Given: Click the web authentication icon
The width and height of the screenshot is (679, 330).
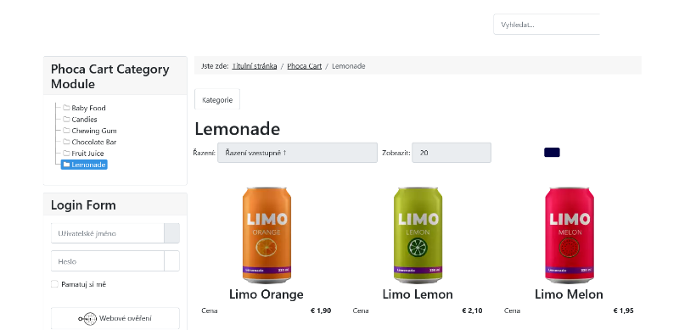Looking at the screenshot, I should (x=87, y=319).
